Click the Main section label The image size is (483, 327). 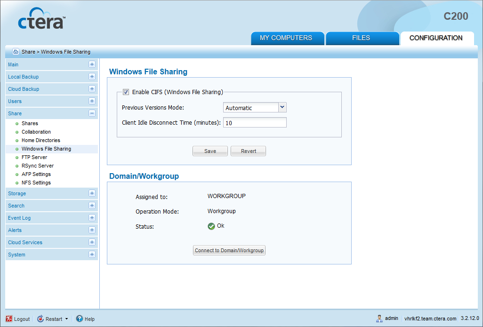pyautogui.click(x=13, y=64)
